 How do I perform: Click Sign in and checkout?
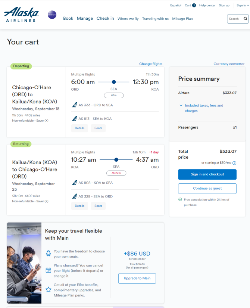207,174
